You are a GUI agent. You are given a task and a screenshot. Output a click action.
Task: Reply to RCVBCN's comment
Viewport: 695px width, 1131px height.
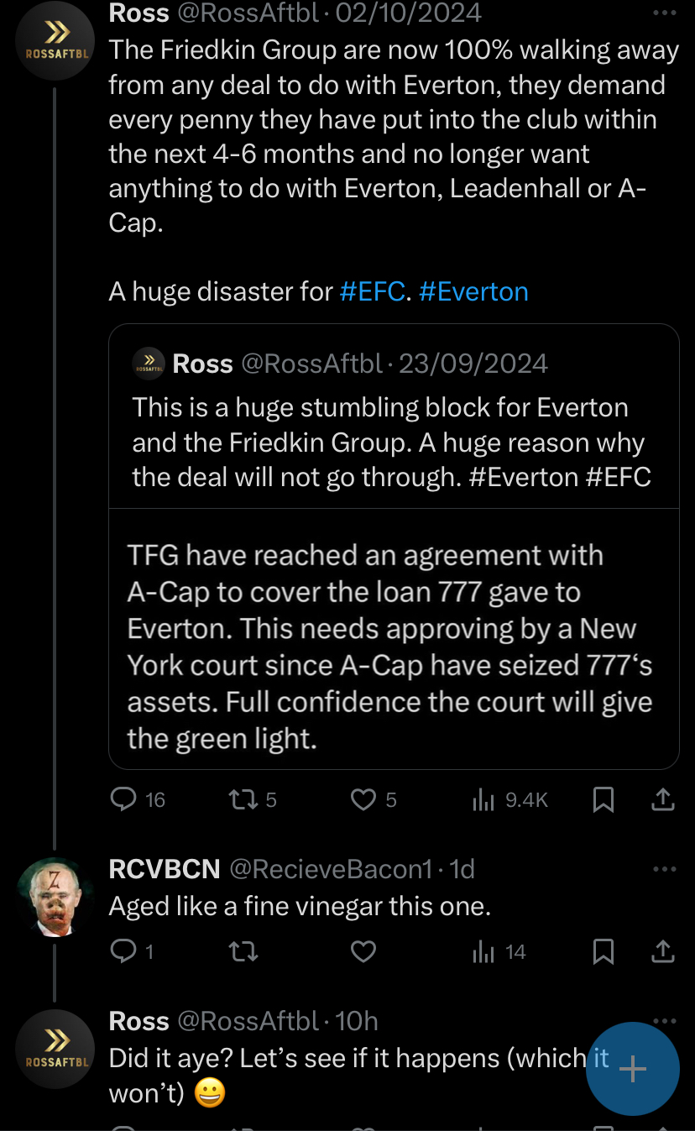coord(124,951)
